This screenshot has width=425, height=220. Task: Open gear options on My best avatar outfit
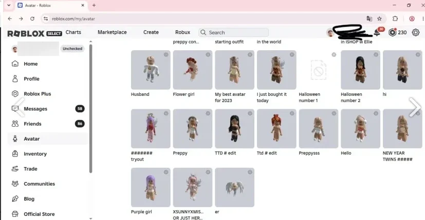tap(250, 55)
